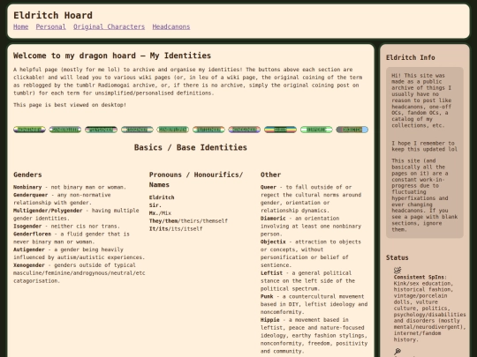
Task: Click the bold Queer term in Other
Action: click(x=269, y=187)
